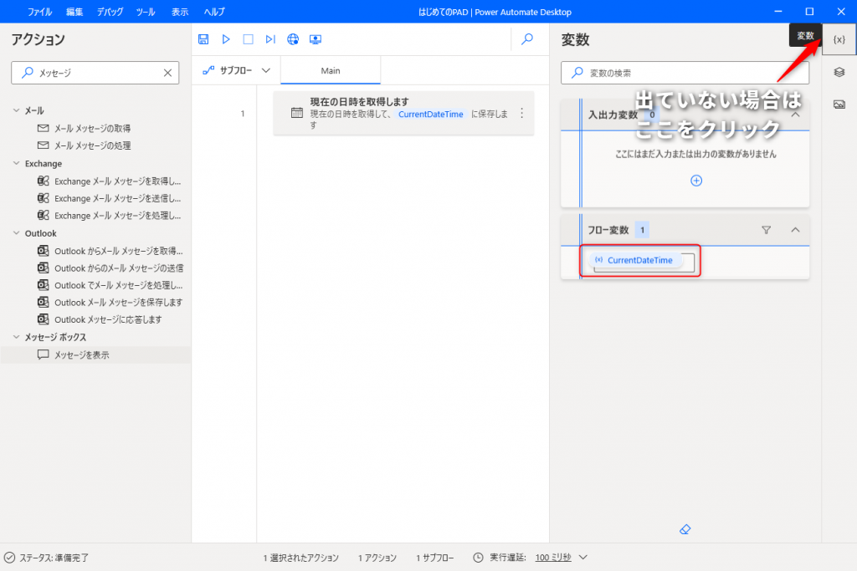
Task: Click the CurrentDateTime variable in the action
Action: click(x=431, y=114)
